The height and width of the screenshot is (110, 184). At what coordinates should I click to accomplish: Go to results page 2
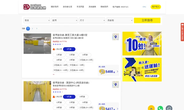click(x=32, y=29)
